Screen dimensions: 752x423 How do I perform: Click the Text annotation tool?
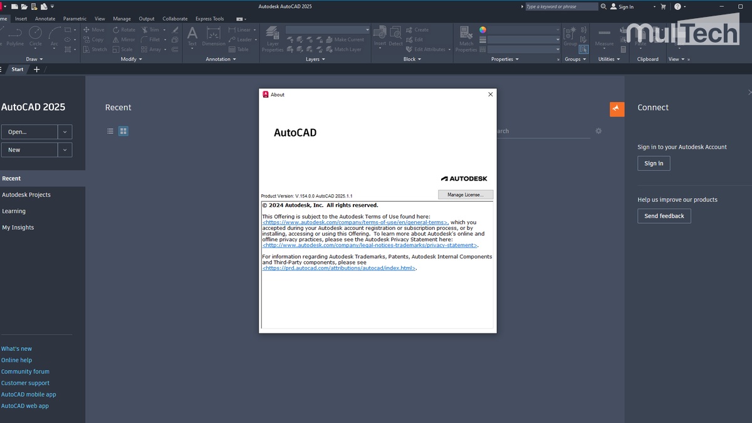click(x=192, y=36)
